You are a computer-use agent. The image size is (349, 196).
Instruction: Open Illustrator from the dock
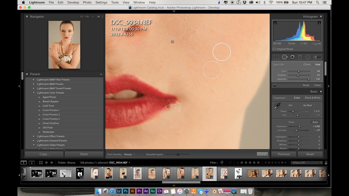(132, 191)
